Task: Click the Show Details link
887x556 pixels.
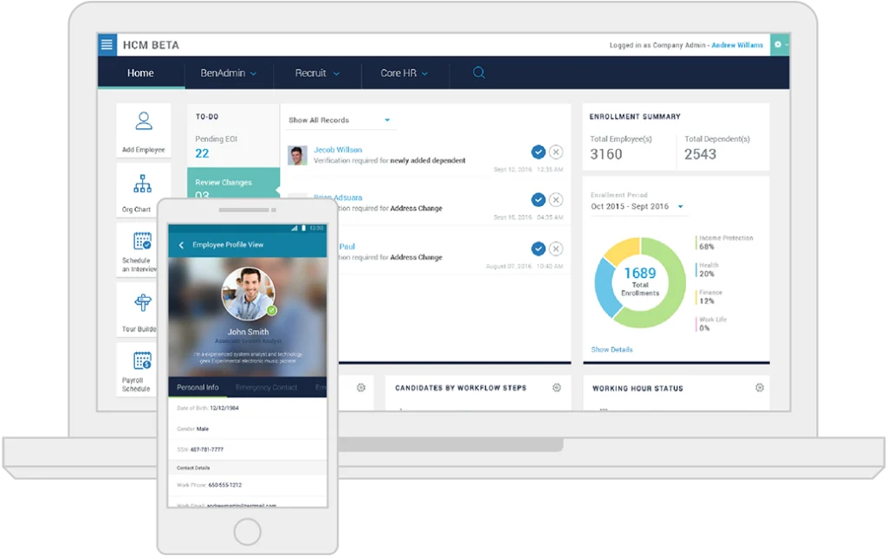Action: click(612, 350)
